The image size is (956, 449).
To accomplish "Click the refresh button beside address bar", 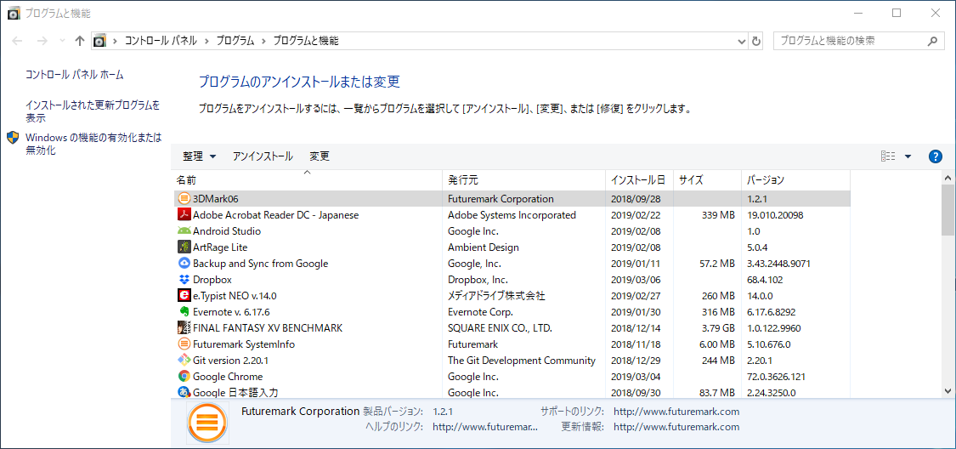I will pyautogui.click(x=756, y=41).
